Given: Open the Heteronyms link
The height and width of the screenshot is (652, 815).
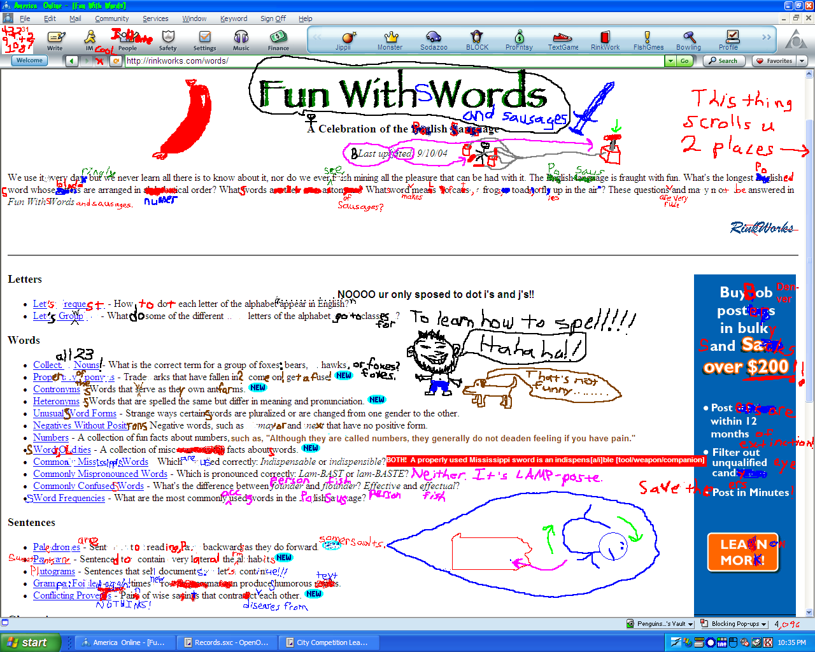Looking at the screenshot, I should point(56,401).
